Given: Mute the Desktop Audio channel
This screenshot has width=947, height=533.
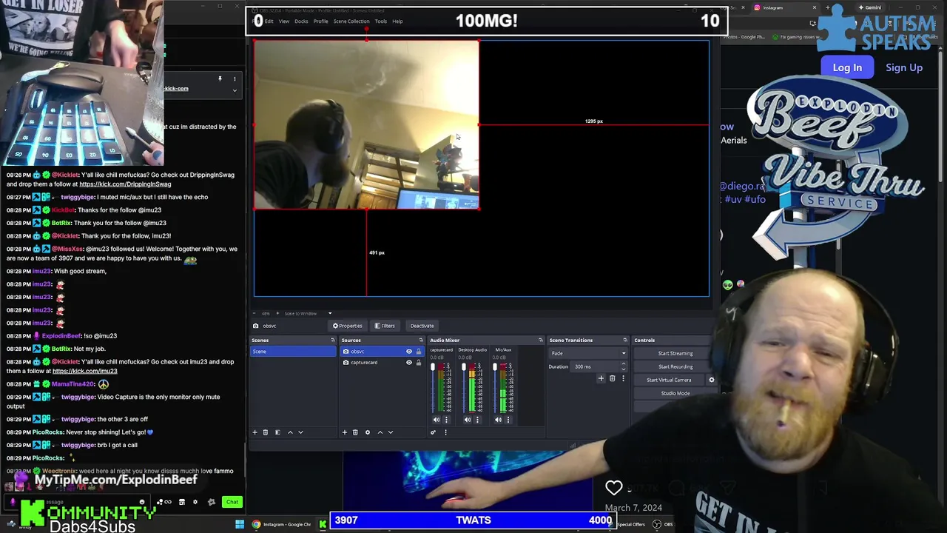Looking at the screenshot, I should pyautogui.click(x=468, y=420).
